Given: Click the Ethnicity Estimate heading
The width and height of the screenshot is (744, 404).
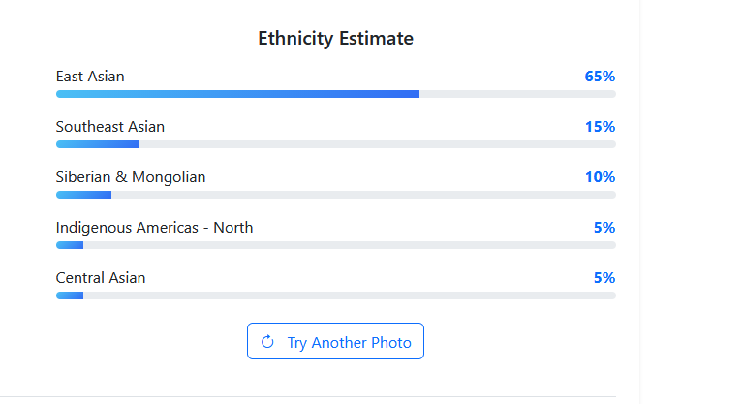Looking at the screenshot, I should click(335, 39).
